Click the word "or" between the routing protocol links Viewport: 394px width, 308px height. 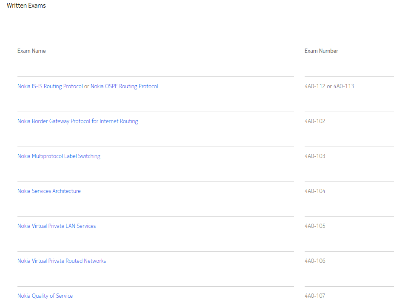(86, 86)
